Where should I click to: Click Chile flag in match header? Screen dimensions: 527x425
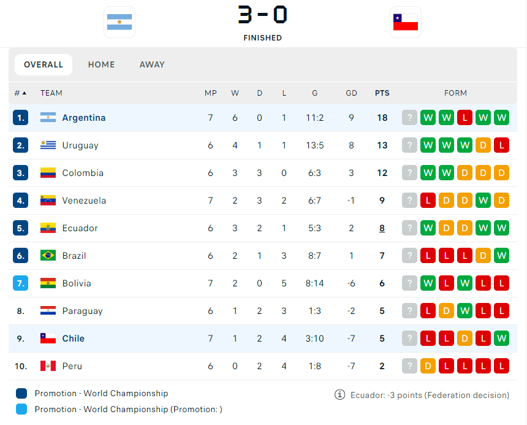[x=406, y=23]
